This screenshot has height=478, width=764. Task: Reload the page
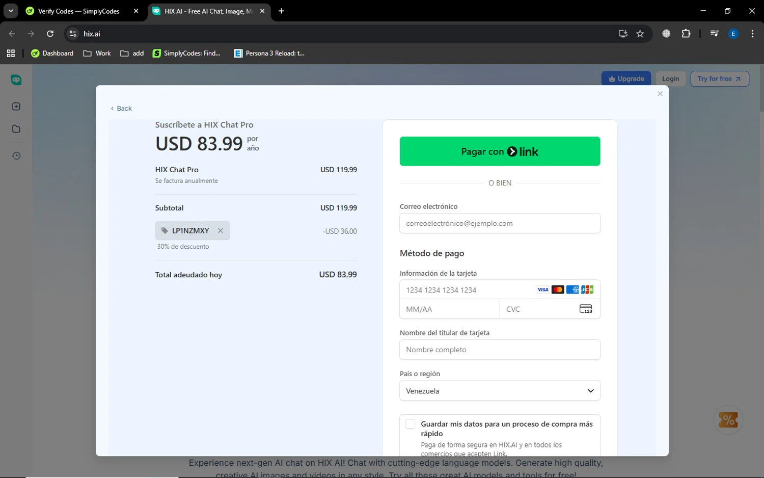click(x=50, y=34)
